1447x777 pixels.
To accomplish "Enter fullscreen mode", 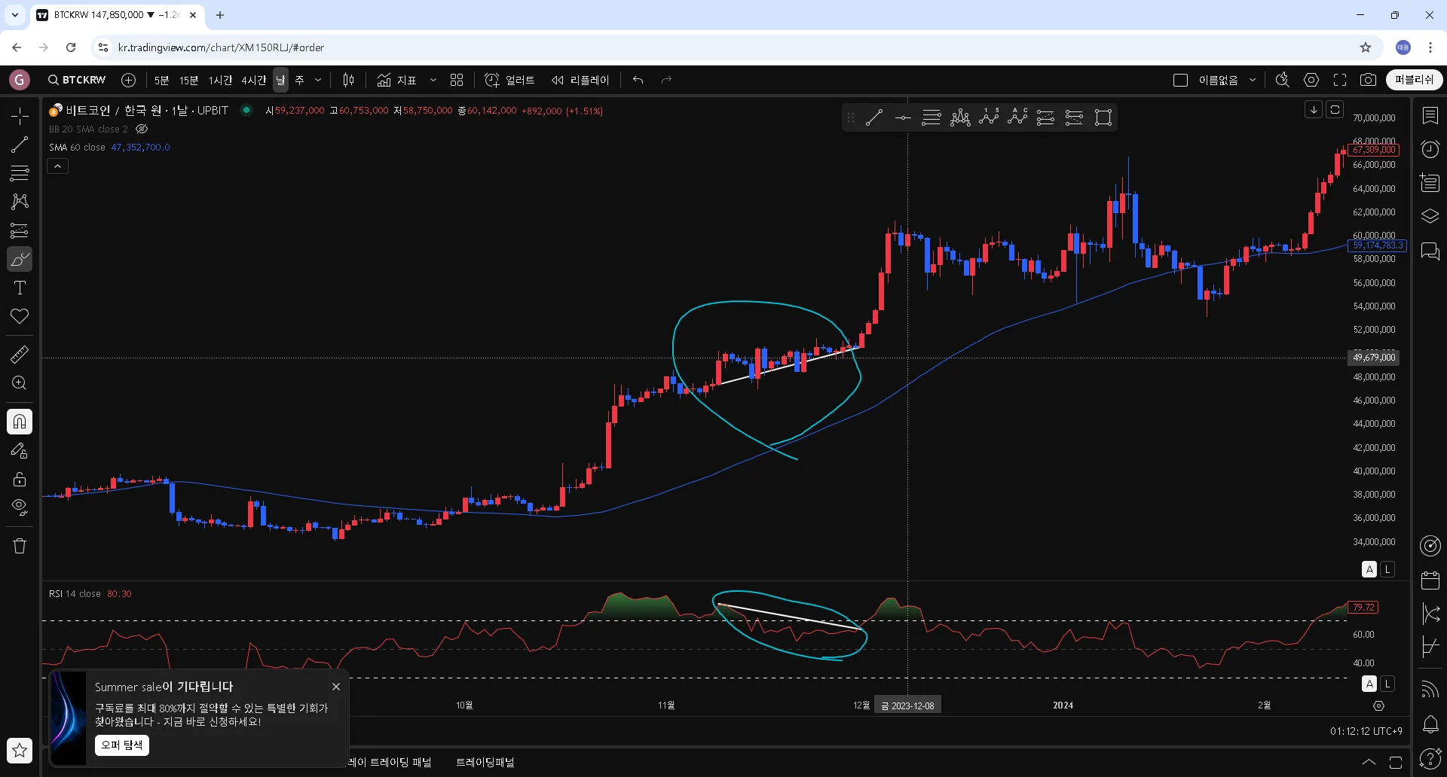I will click(x=1340, y=80).
